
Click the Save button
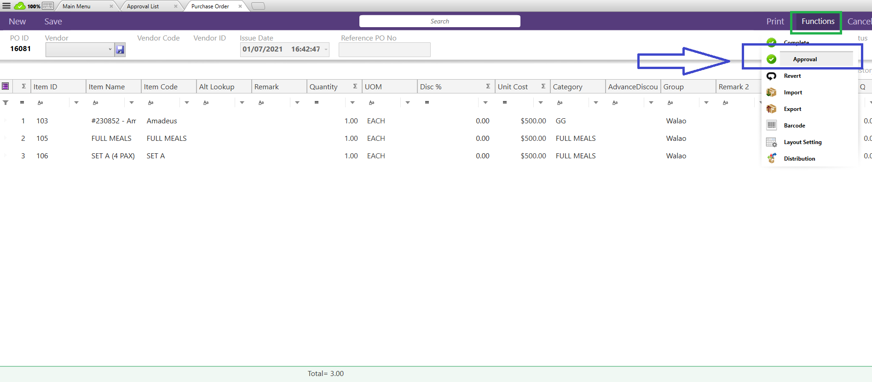point(53,22)
